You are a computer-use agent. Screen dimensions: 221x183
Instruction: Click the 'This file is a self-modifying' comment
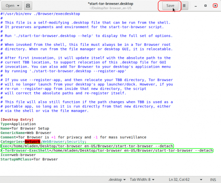85,23
